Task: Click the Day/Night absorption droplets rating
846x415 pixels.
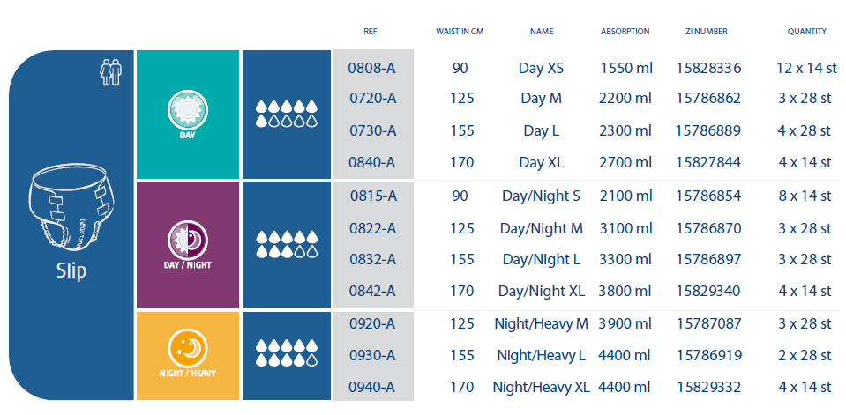Action: tap(287, 244)
